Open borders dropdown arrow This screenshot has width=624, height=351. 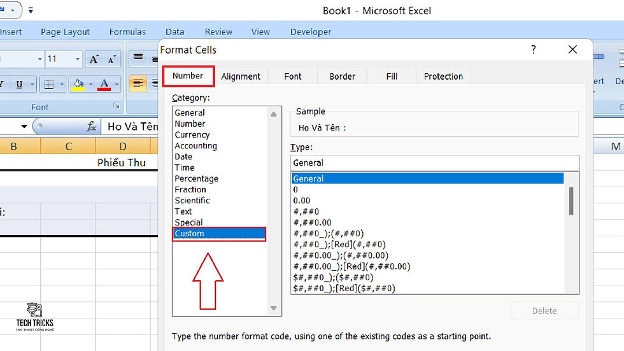coord(62,84)
